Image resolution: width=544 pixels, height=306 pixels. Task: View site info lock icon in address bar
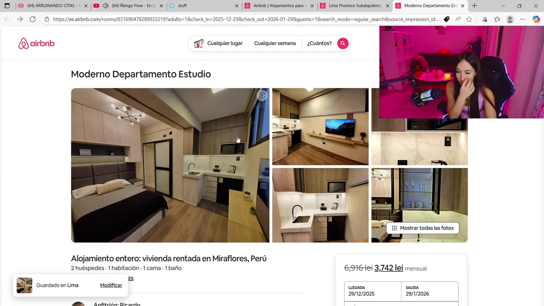47,19
